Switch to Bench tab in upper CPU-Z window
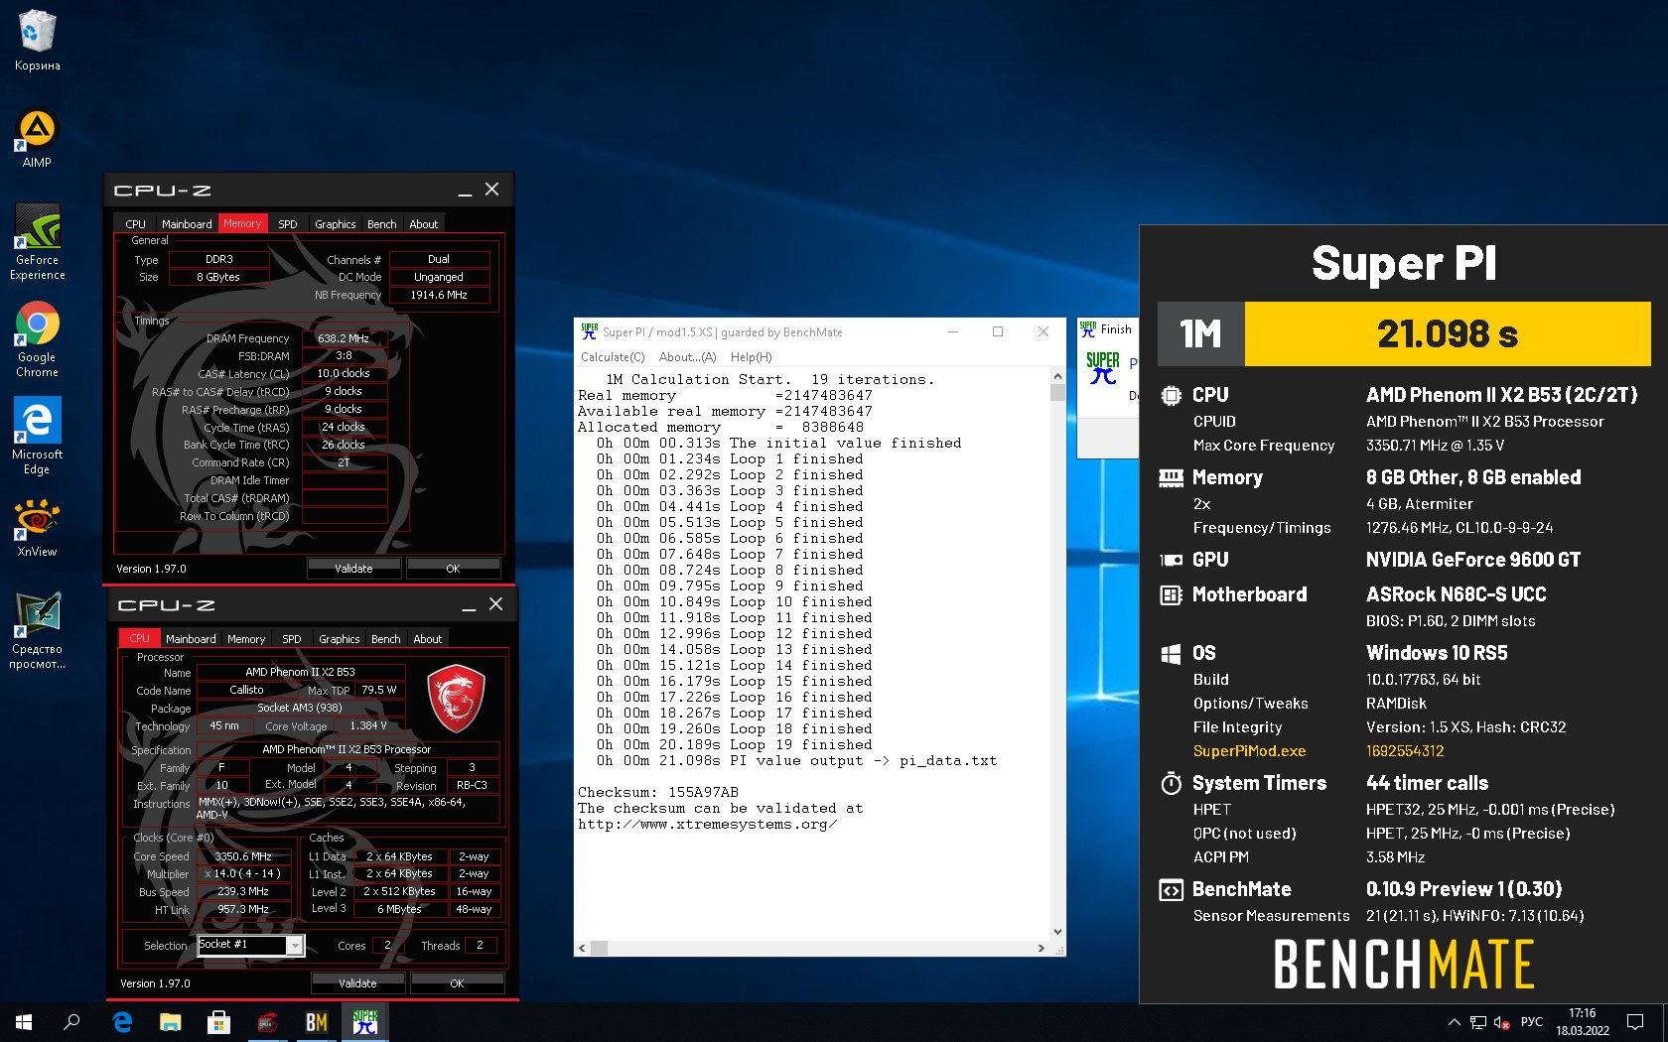Image resolution: width=1668 pixels, height=1042 pixels. [382, 224]
